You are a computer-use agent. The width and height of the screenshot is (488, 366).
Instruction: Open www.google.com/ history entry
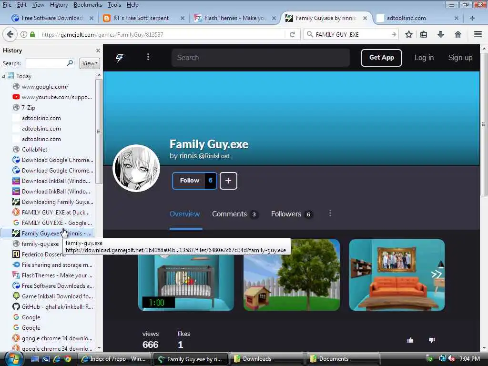(45, 87)
